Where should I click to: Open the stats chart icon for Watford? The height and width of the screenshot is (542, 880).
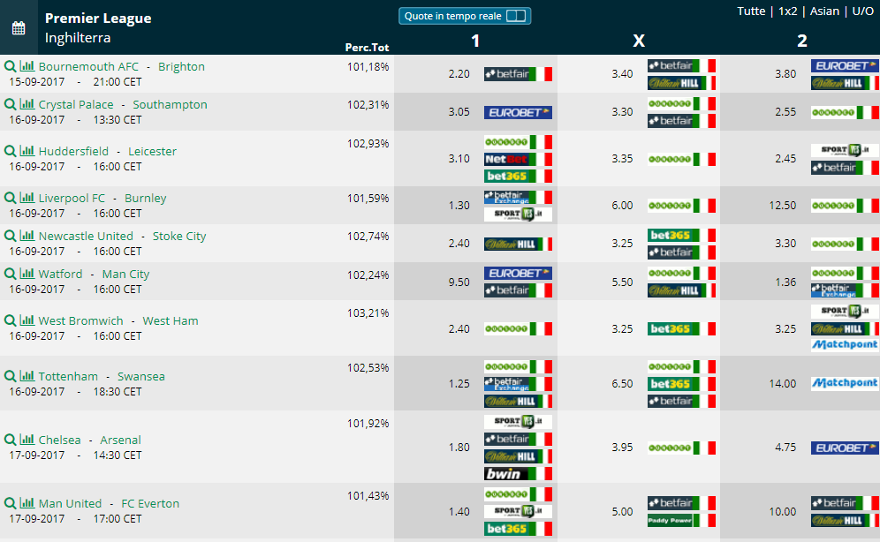click(x=27, y=274)
